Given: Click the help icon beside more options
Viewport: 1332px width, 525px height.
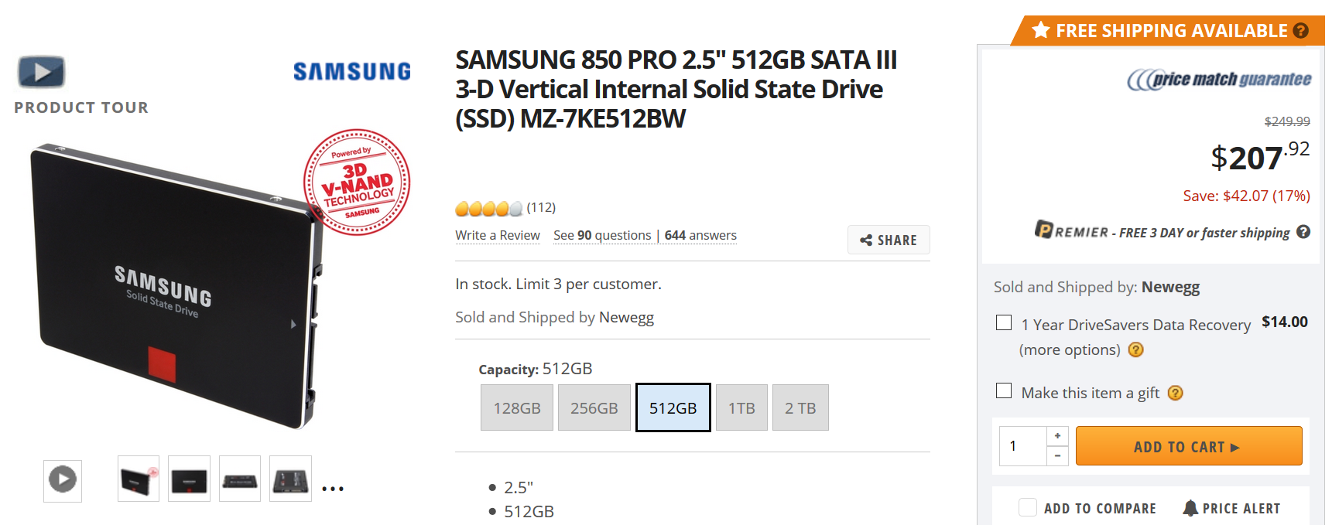Looking at the screenshot, I should click(1135, 349).
